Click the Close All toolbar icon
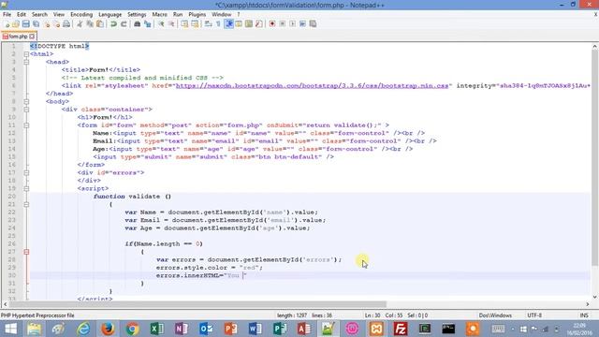This screenshot has width=599, height=337. pos(56,24)
